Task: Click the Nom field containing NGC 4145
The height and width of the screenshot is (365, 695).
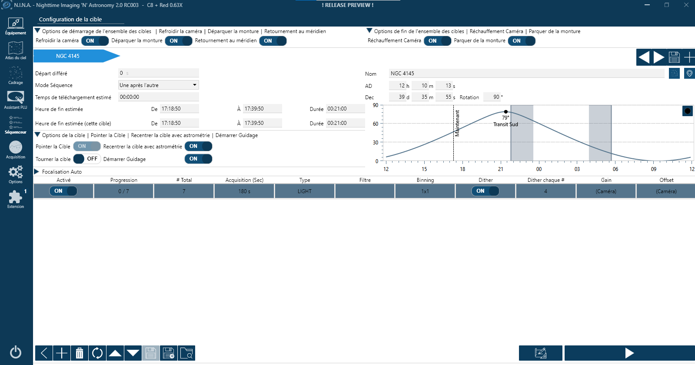Action: (526, 74)
